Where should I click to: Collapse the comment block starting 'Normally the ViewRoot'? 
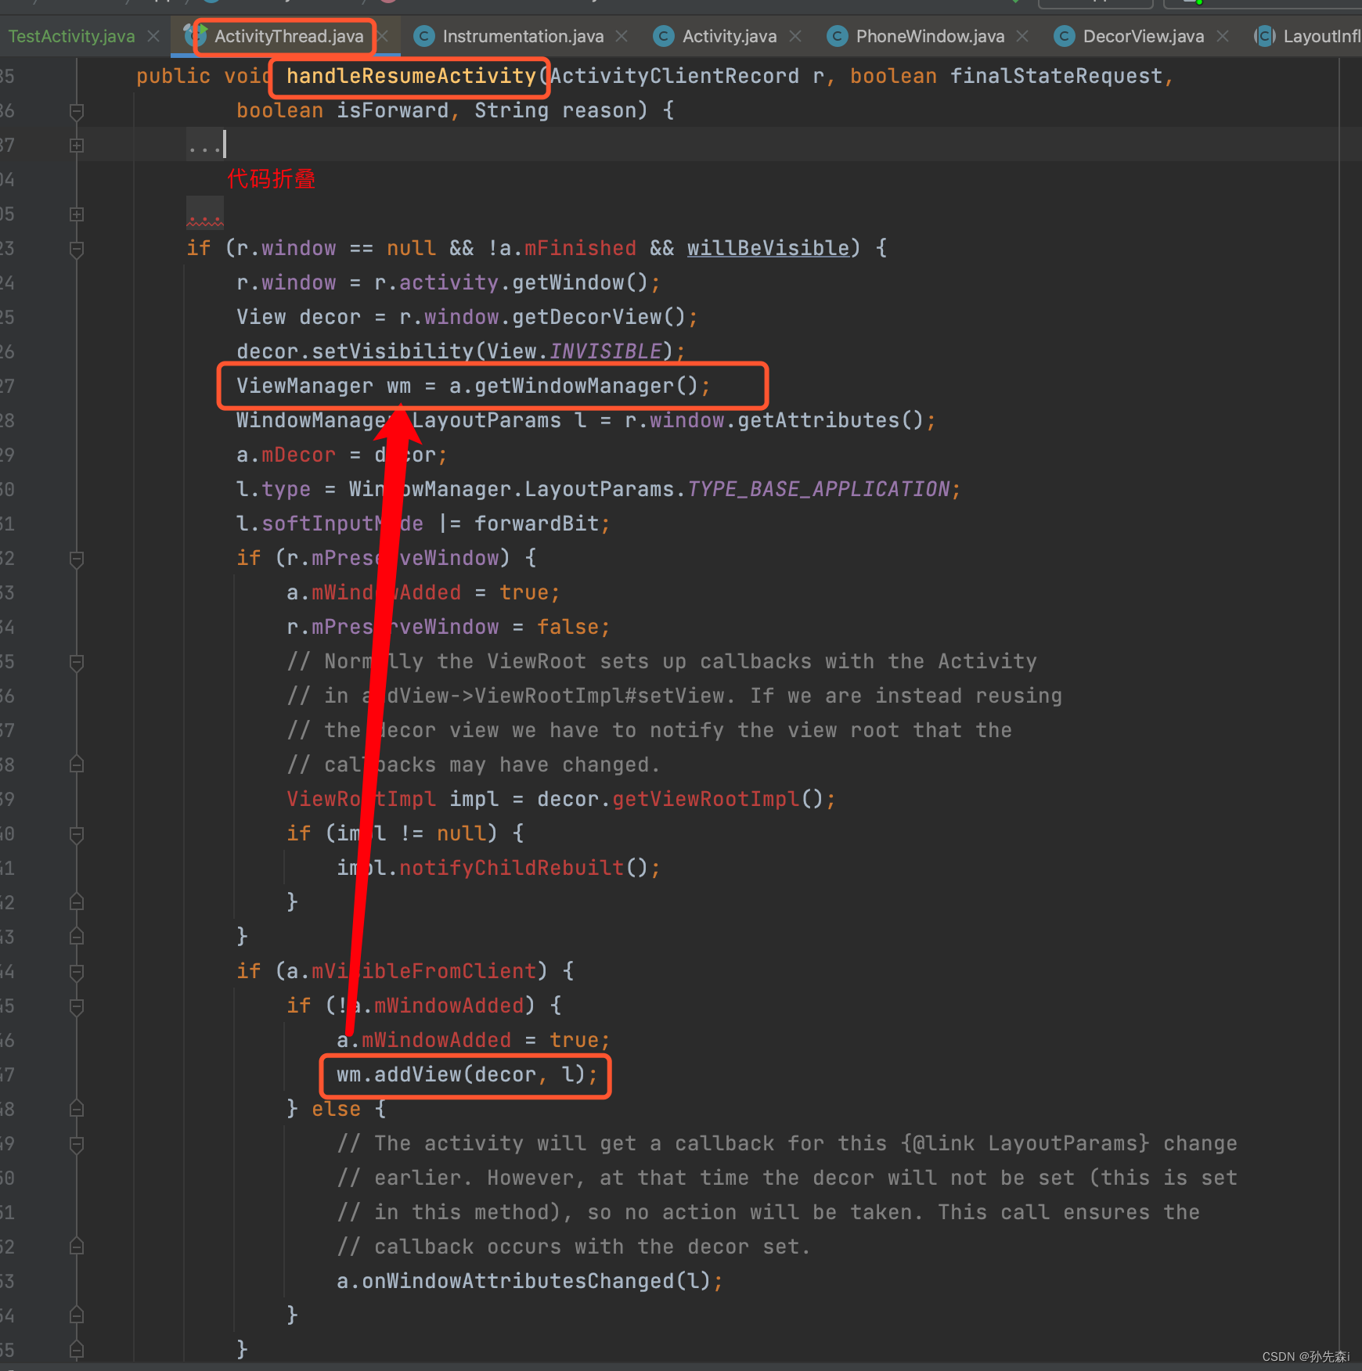coord(77,662)
